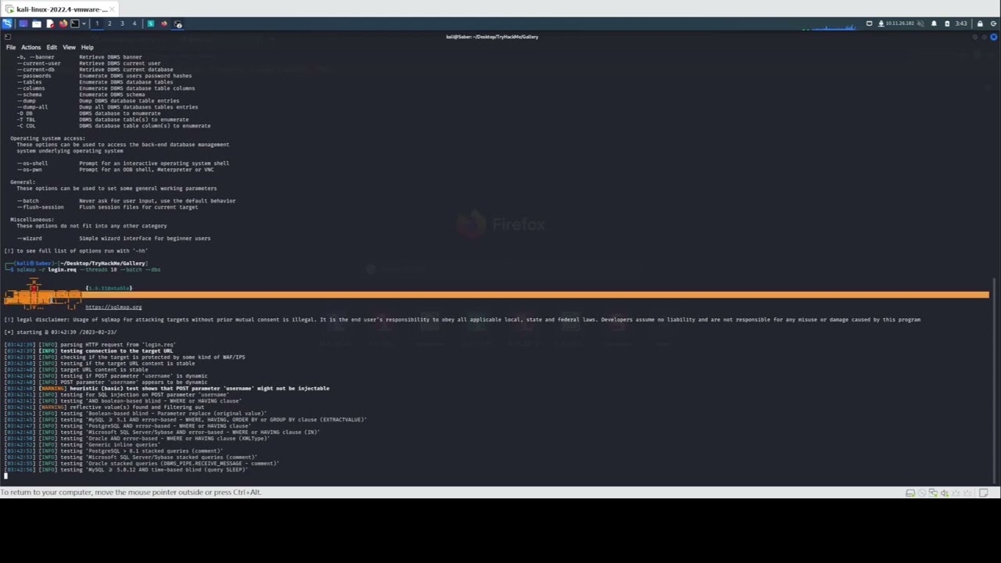Screen dimensions: 1001x563
Task: Click VMware message log note icon
Action: pyautogui.click(x=984, y=493)
